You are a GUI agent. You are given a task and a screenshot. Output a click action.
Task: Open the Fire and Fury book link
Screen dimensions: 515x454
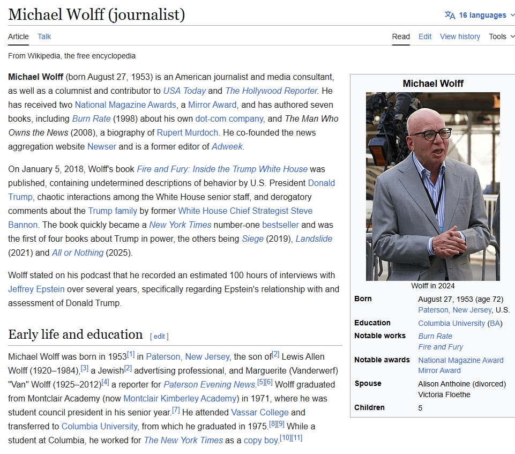click(x=222, y=169)
